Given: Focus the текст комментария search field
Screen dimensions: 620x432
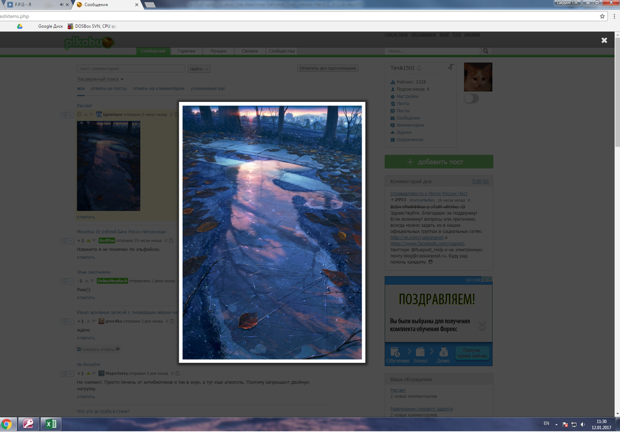Looking at the screenshot, I should point(130,68).
